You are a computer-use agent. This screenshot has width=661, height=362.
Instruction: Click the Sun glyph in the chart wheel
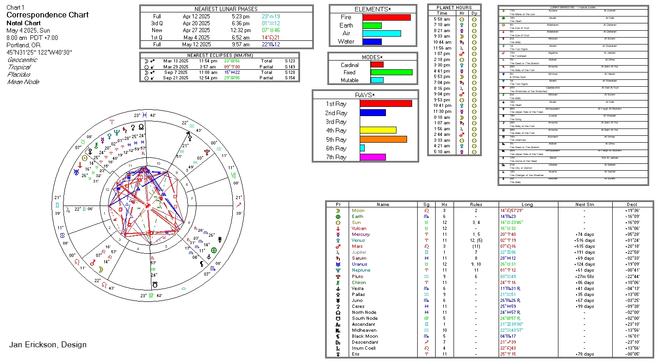point(85,158)
